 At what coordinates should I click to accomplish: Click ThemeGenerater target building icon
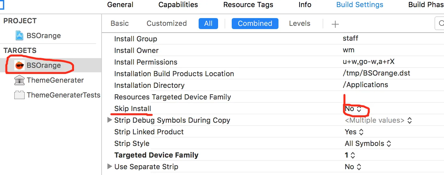(19, 80)
